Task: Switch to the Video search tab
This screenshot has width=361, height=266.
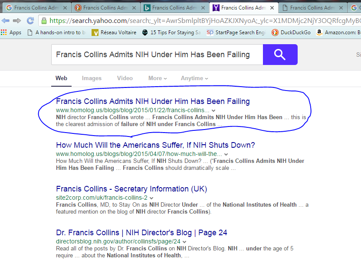Action: pyautogui.click(x=125, y=78)
